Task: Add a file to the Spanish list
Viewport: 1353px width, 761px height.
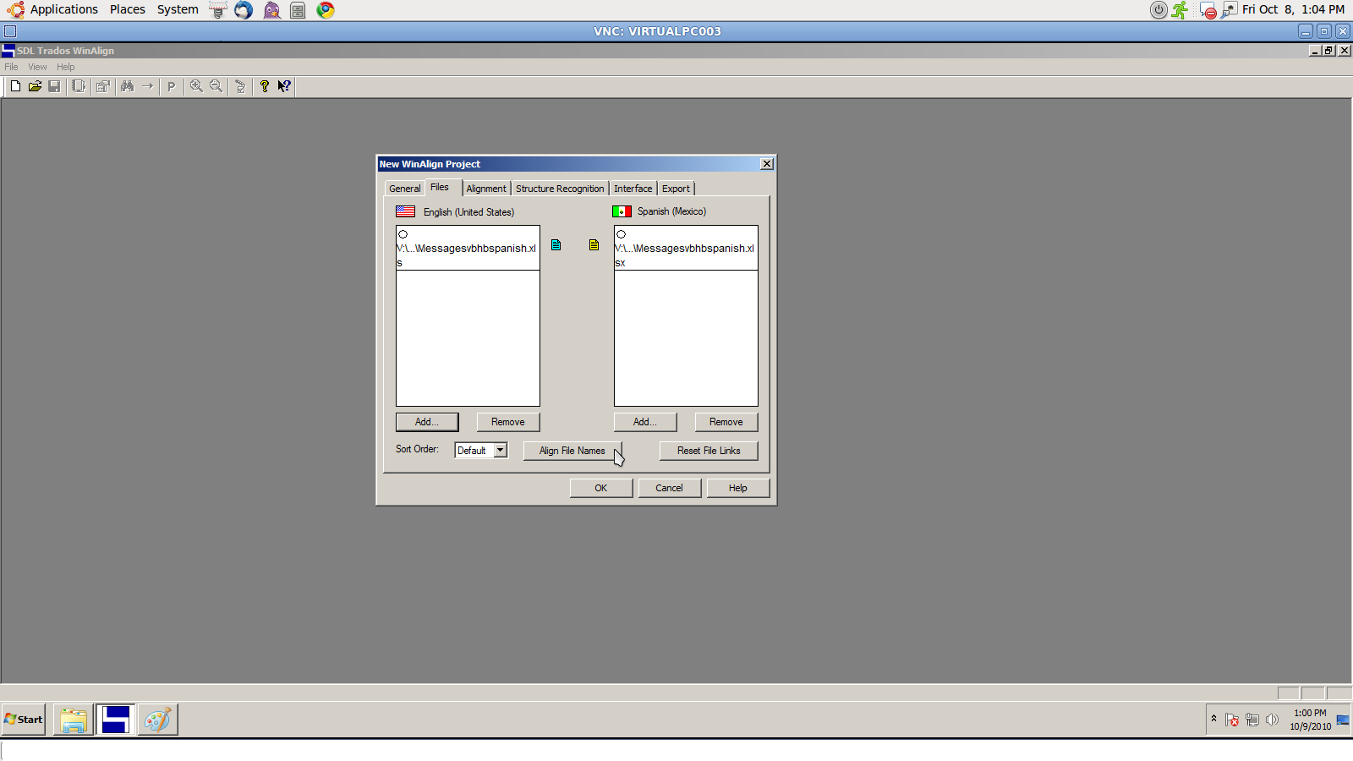Action: point(645,422)
